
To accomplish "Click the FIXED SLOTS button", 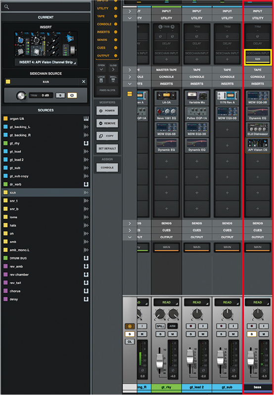I will click(107, 90).
